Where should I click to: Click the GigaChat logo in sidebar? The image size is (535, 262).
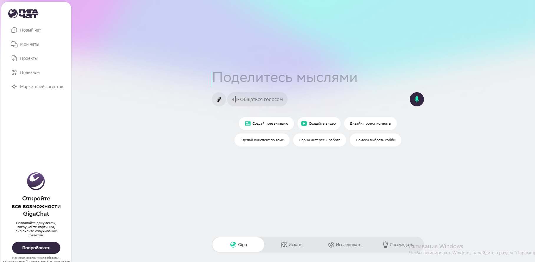[23, 13]
